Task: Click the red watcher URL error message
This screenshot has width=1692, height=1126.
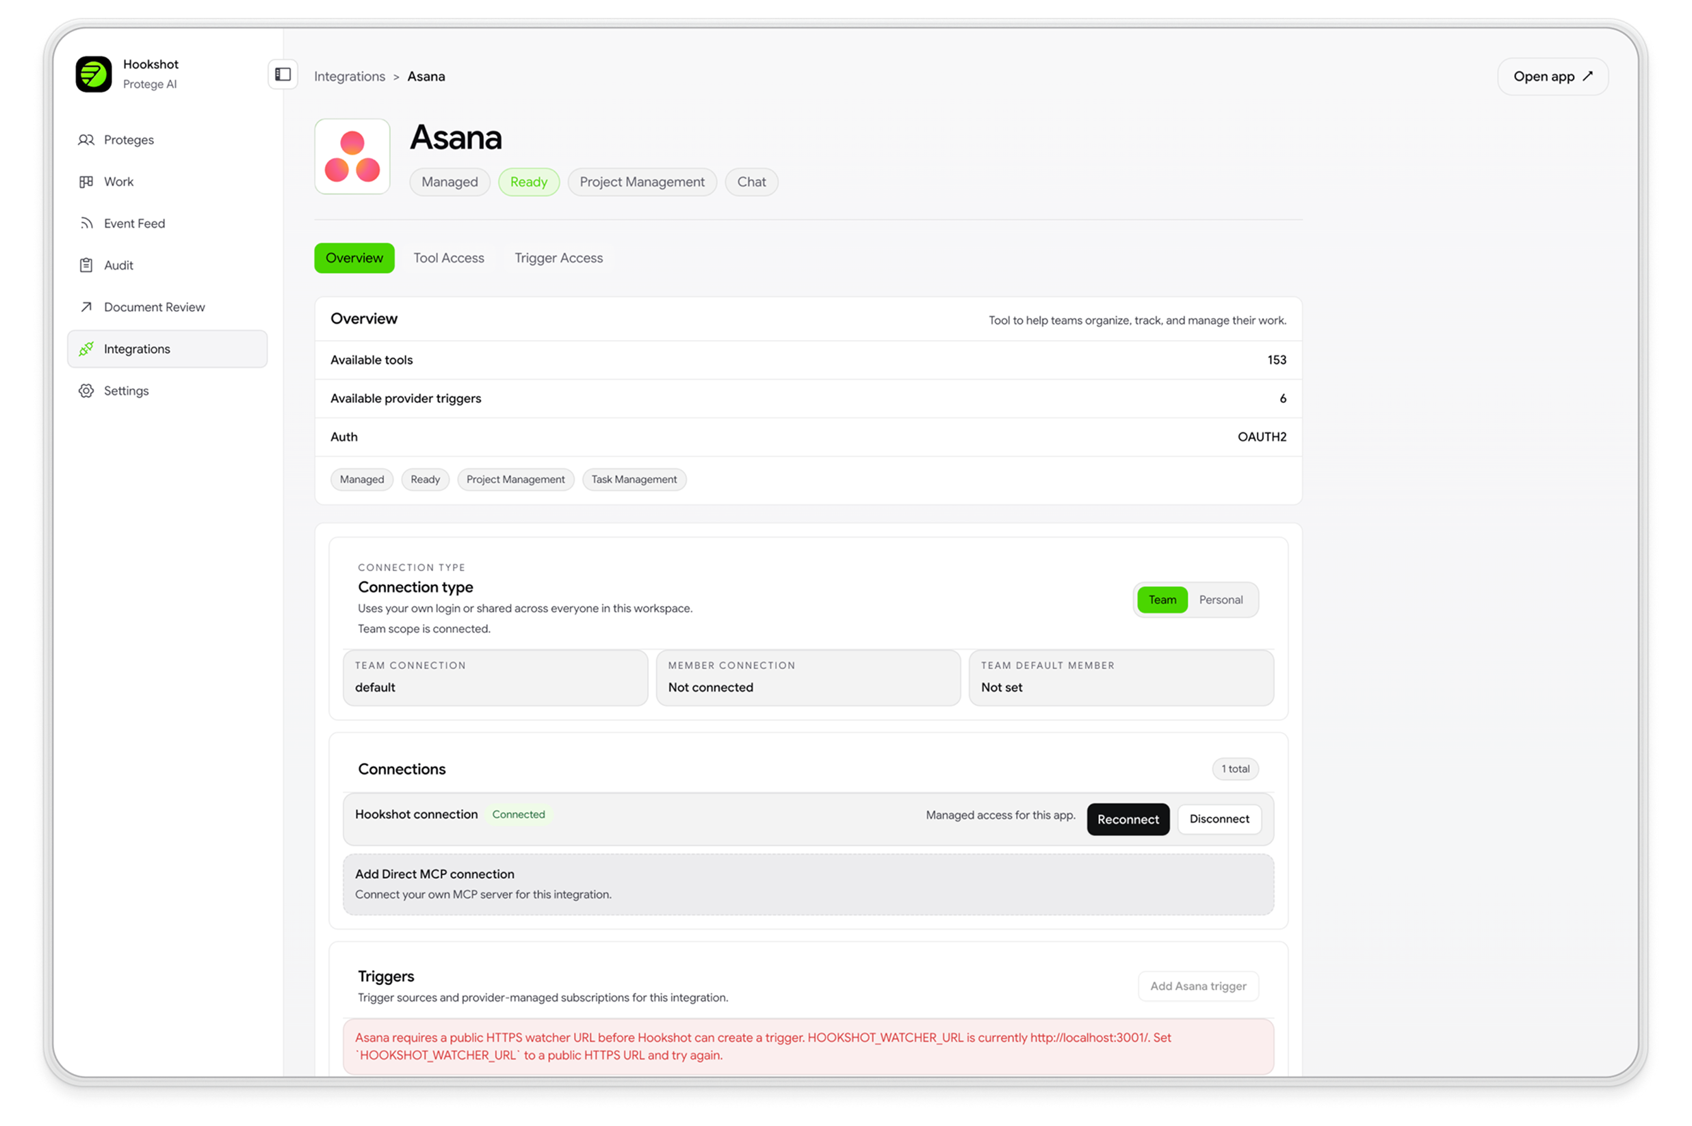Action: click(808, 1046)
